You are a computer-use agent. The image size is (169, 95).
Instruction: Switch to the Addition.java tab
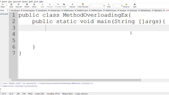68,11
